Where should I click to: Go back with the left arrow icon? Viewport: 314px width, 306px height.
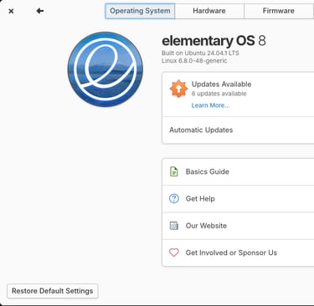click(x=40, y=11)
